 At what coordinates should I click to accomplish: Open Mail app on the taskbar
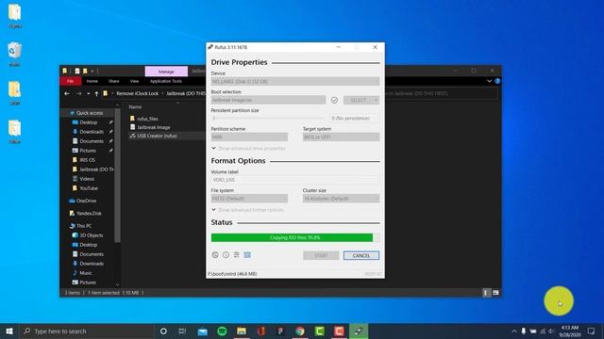point(202,331)
